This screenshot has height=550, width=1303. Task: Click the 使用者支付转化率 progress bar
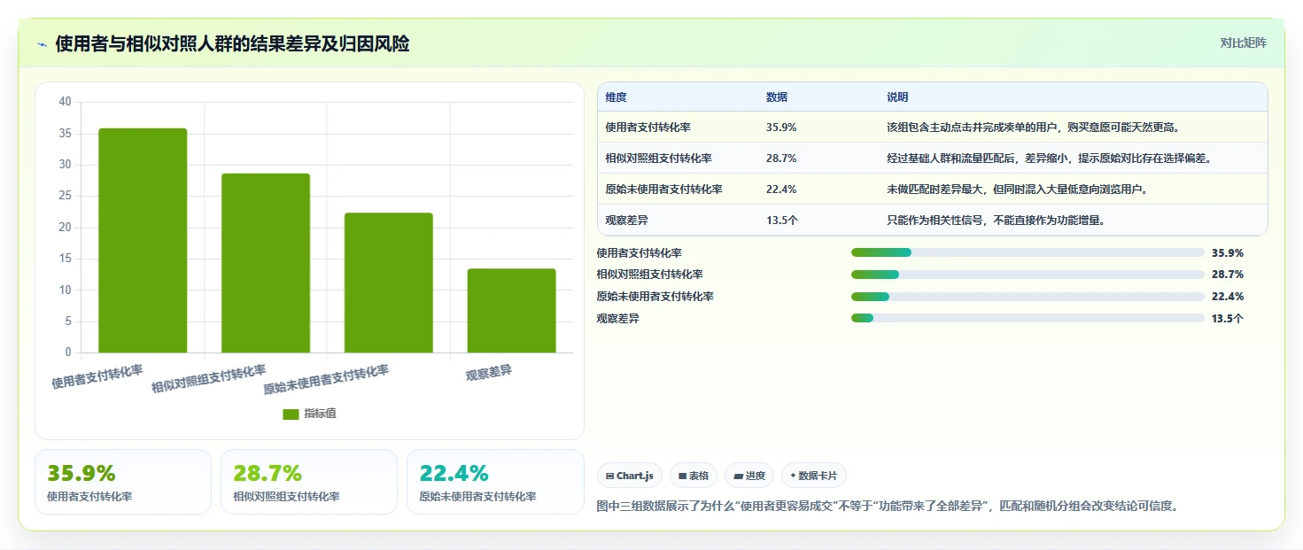coord(1028,253)
